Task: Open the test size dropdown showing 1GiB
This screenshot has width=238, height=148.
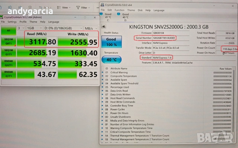Action: point(34,28)
